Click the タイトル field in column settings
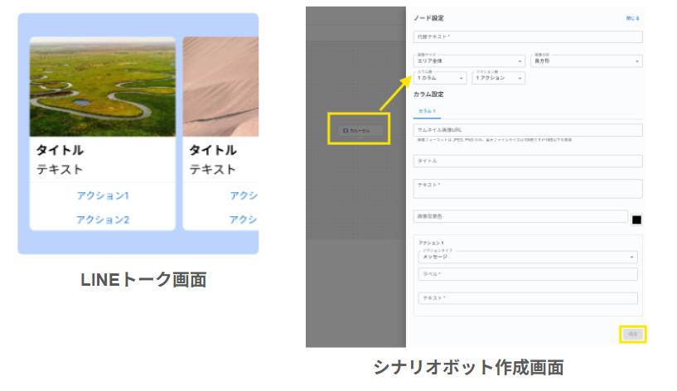 [x=527, y=161]
